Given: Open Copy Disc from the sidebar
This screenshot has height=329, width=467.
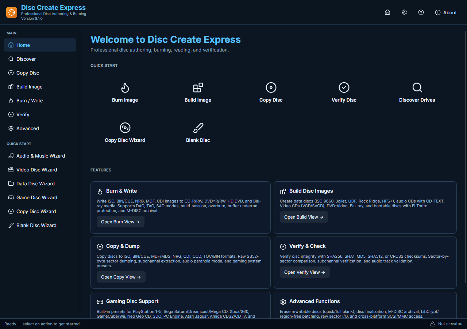Looking at the screenshot, I should click(40, 73).
